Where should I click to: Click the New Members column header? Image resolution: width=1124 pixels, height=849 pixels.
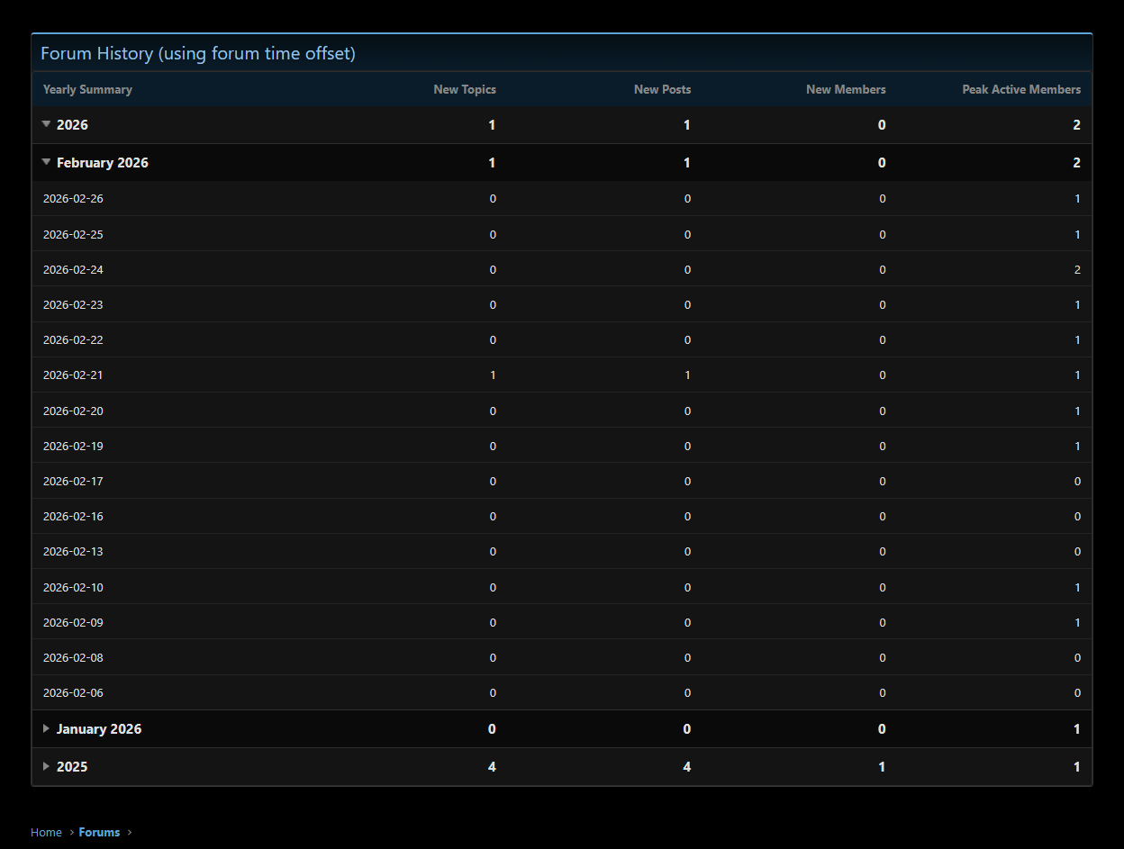[x=846, y=89]
